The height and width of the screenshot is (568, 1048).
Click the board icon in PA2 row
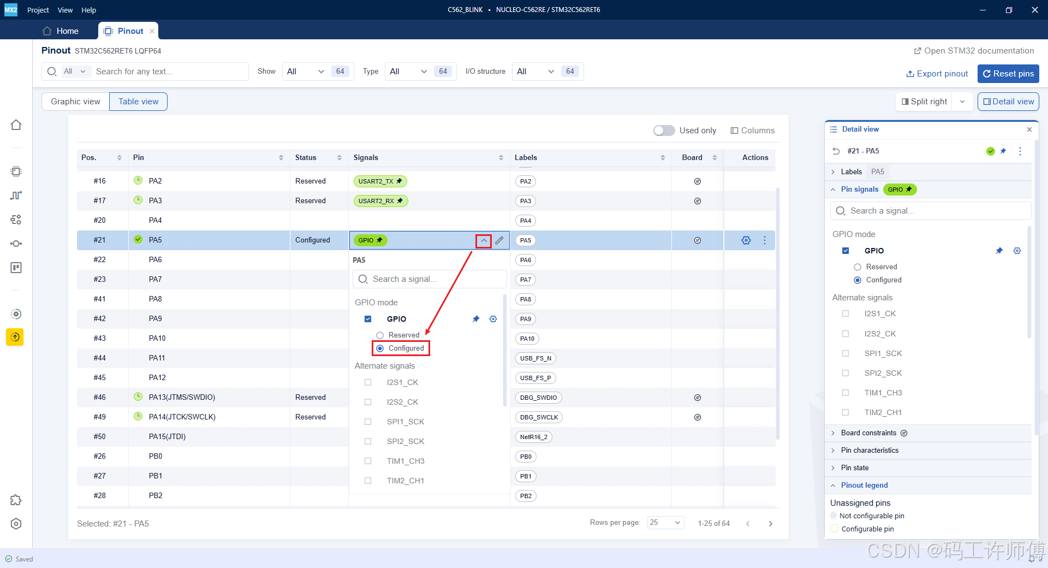(698, 181)
